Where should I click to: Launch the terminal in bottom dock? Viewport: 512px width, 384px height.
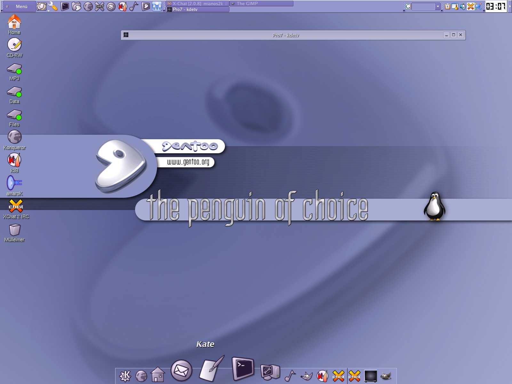(243, 369)
